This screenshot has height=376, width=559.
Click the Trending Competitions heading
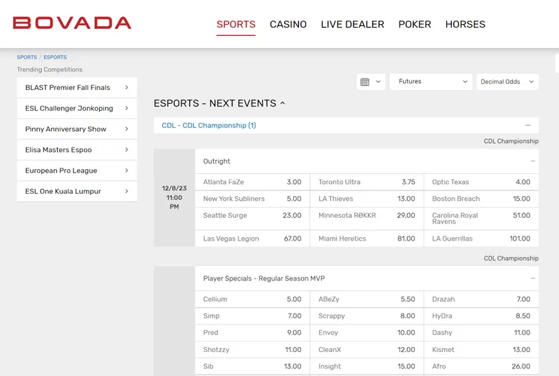click(50, 69)
